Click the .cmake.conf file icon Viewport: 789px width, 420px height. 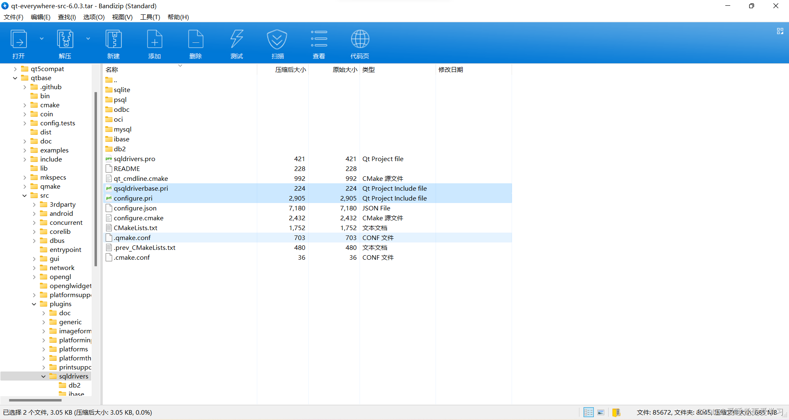click(109, 257)
